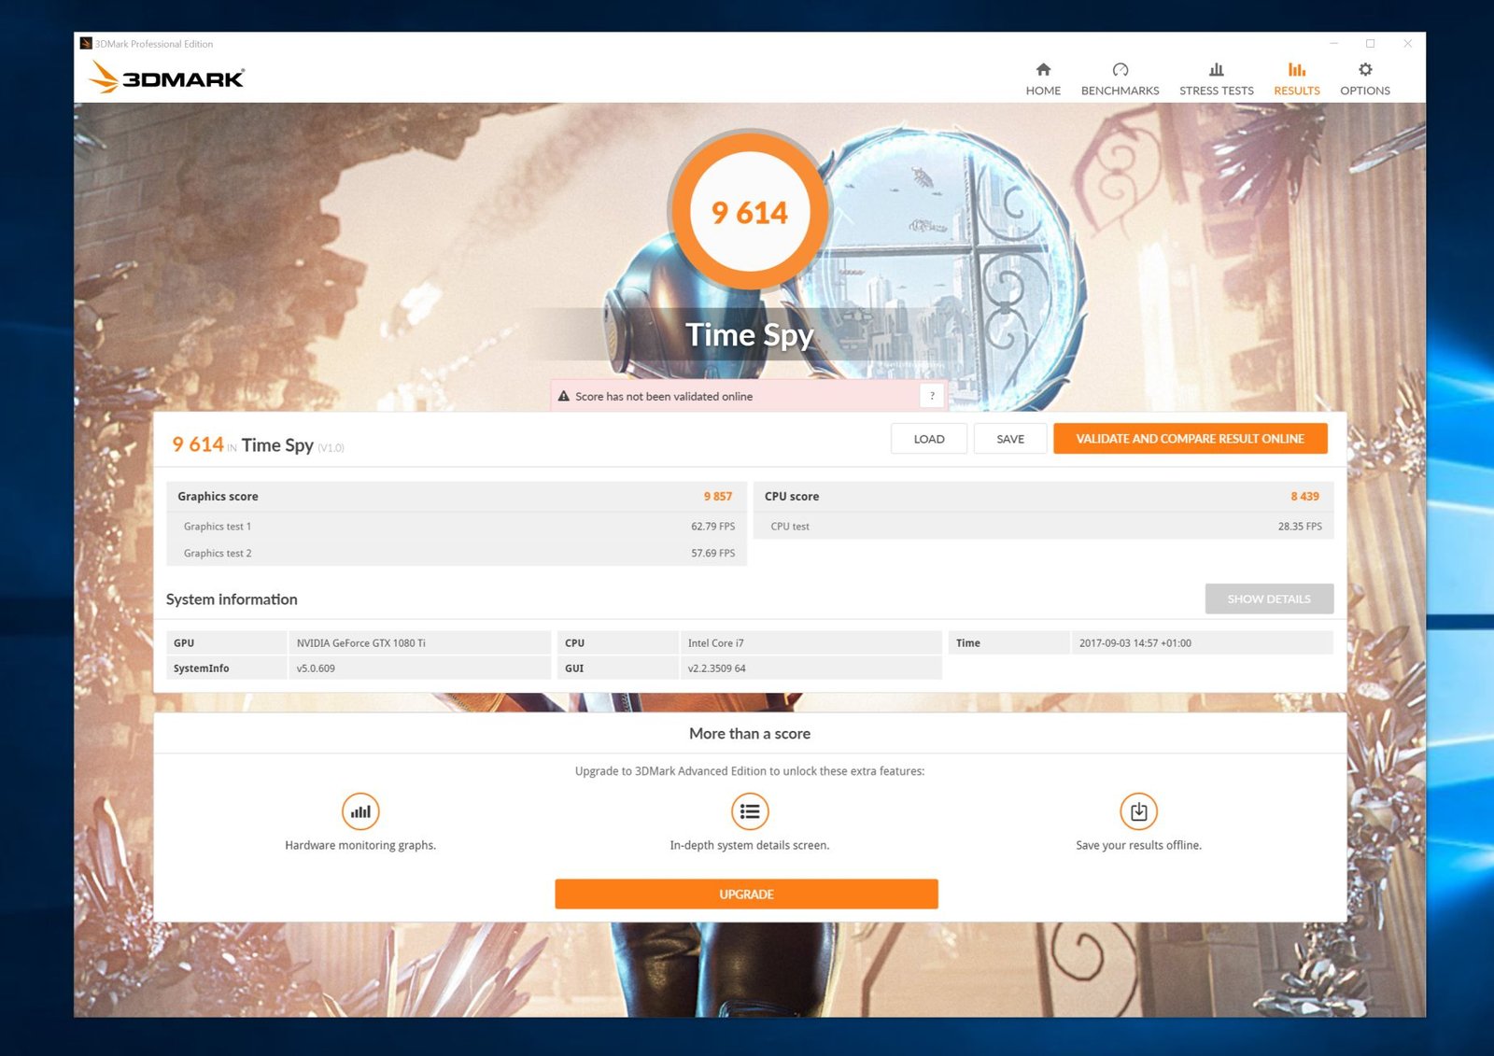Image resolution: width=1494 pixels, height=1056 pixels.
Task: Click Graphics test 1 row label
Action: tap(218, 527)
